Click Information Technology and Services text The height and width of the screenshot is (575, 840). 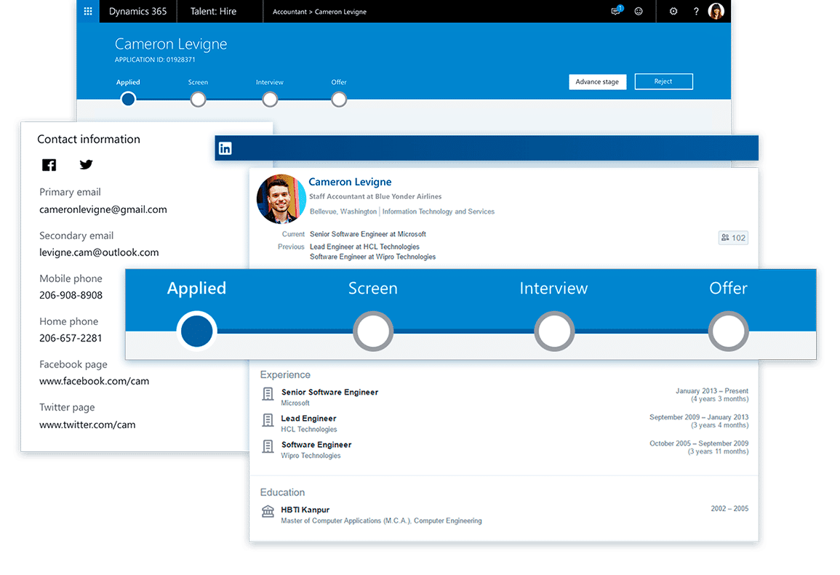point(439,212)
